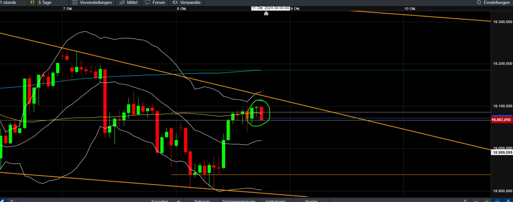Open the Indikatoren tab
Image resolution: width=513 pixels, height=202 pixels.
275,201
